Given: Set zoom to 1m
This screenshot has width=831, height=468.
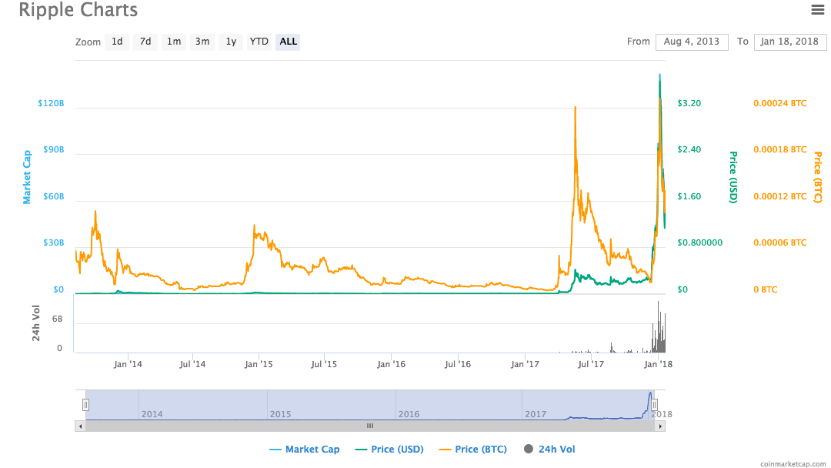Looking at the screenshot, I should 174,42.
